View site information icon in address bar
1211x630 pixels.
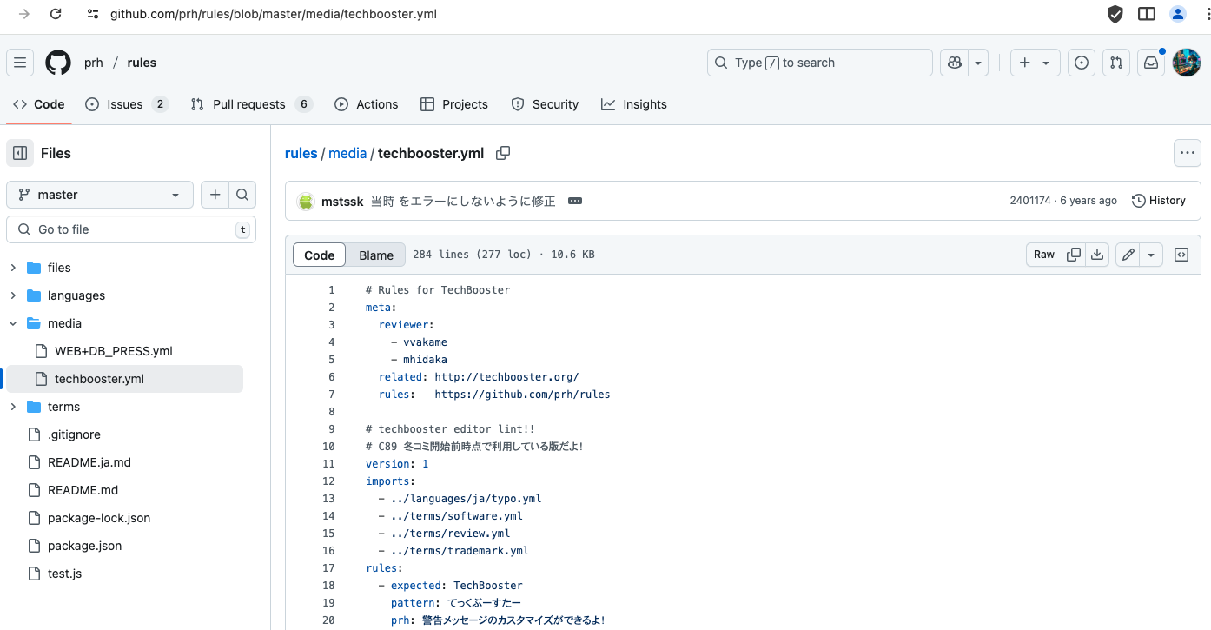pyautogui.click(x=93, y=14)
